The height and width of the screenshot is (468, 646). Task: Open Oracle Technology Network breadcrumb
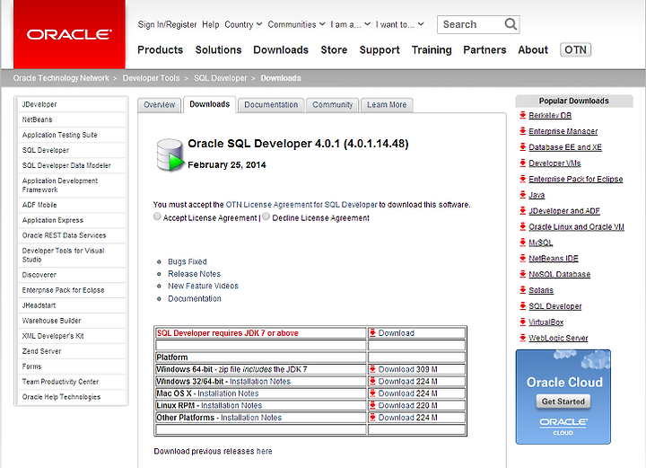coord(61,78)
